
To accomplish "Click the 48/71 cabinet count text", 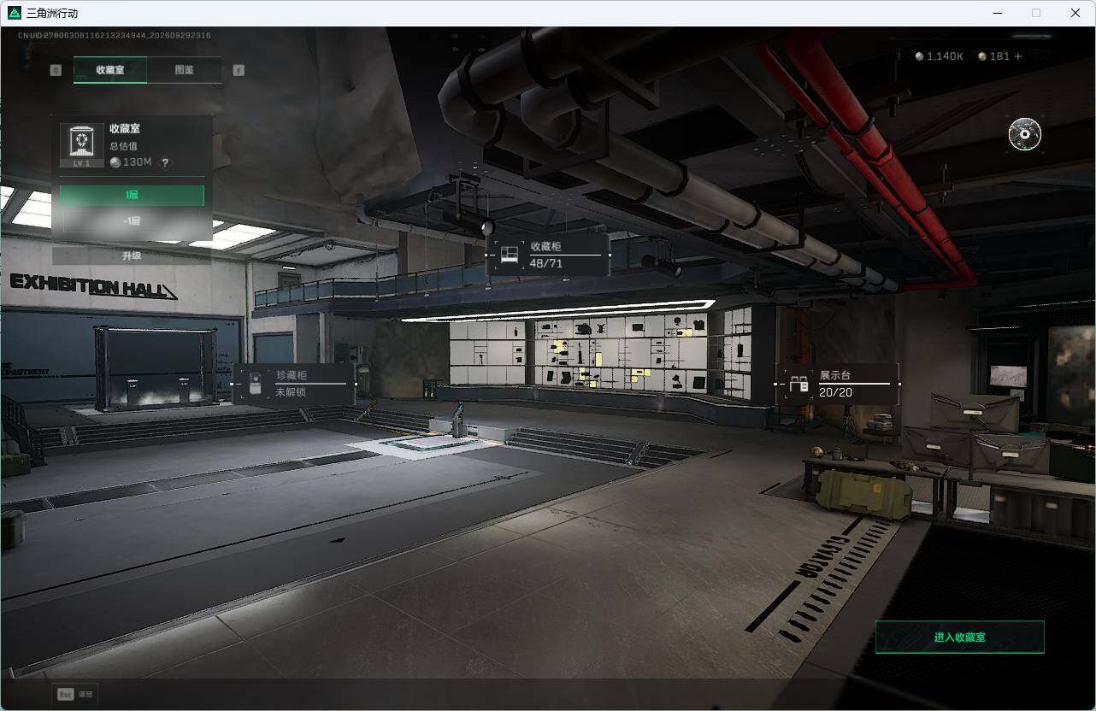I will pyautogui.click(x=546, y=263).
